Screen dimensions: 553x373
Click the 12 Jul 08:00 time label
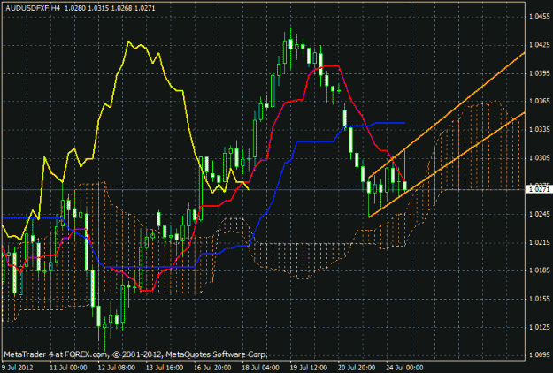click(x=116, y=368)
